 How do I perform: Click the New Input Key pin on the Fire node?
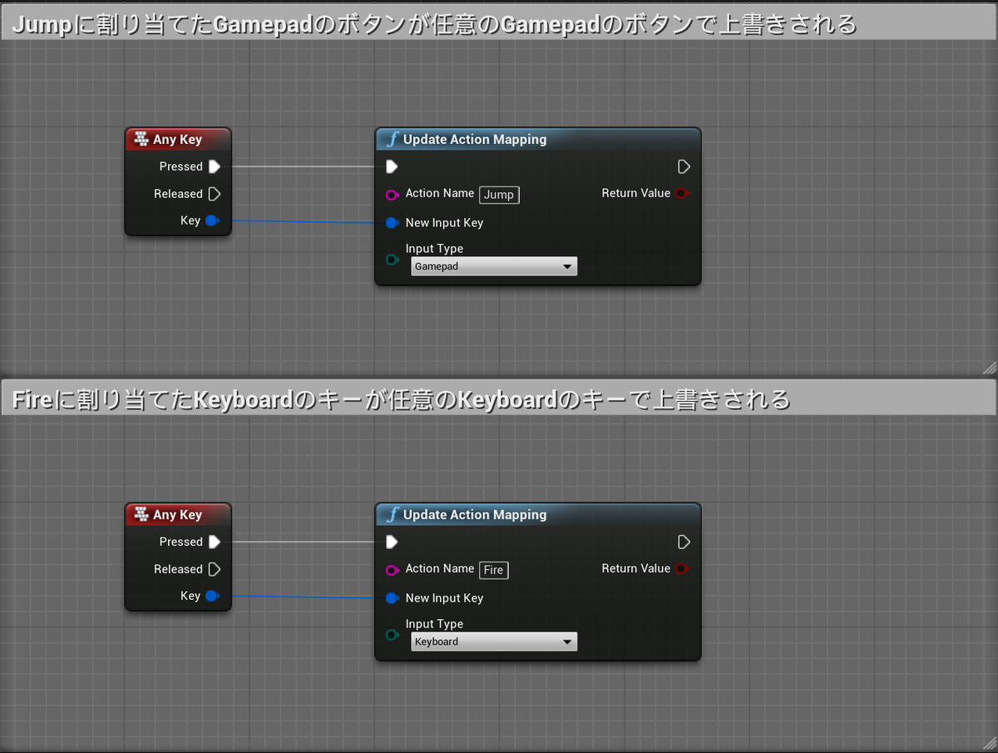pyautogui.click(x=392, y=598)
